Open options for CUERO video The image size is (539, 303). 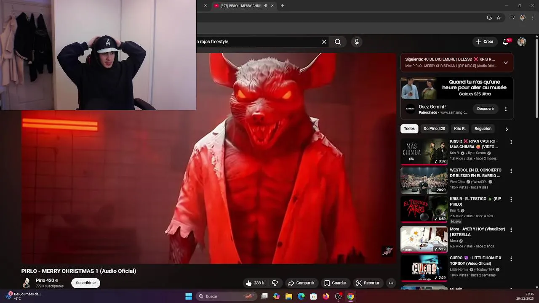pos(511,258)
